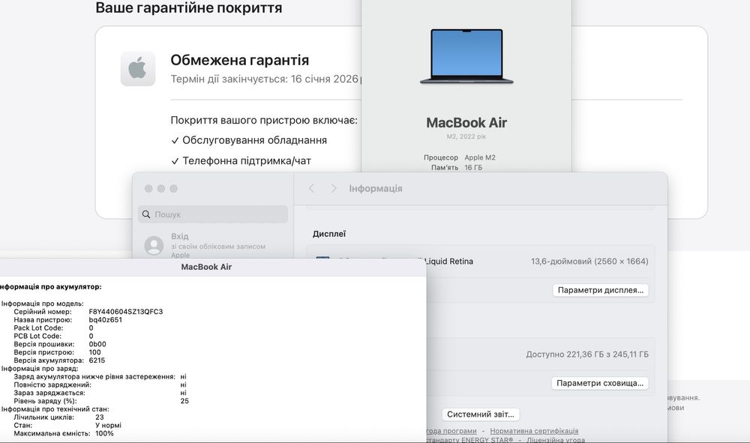Click the MacBook Air model name heading
Viewport: 750px width, 443px height.
[x=466, y=123]
